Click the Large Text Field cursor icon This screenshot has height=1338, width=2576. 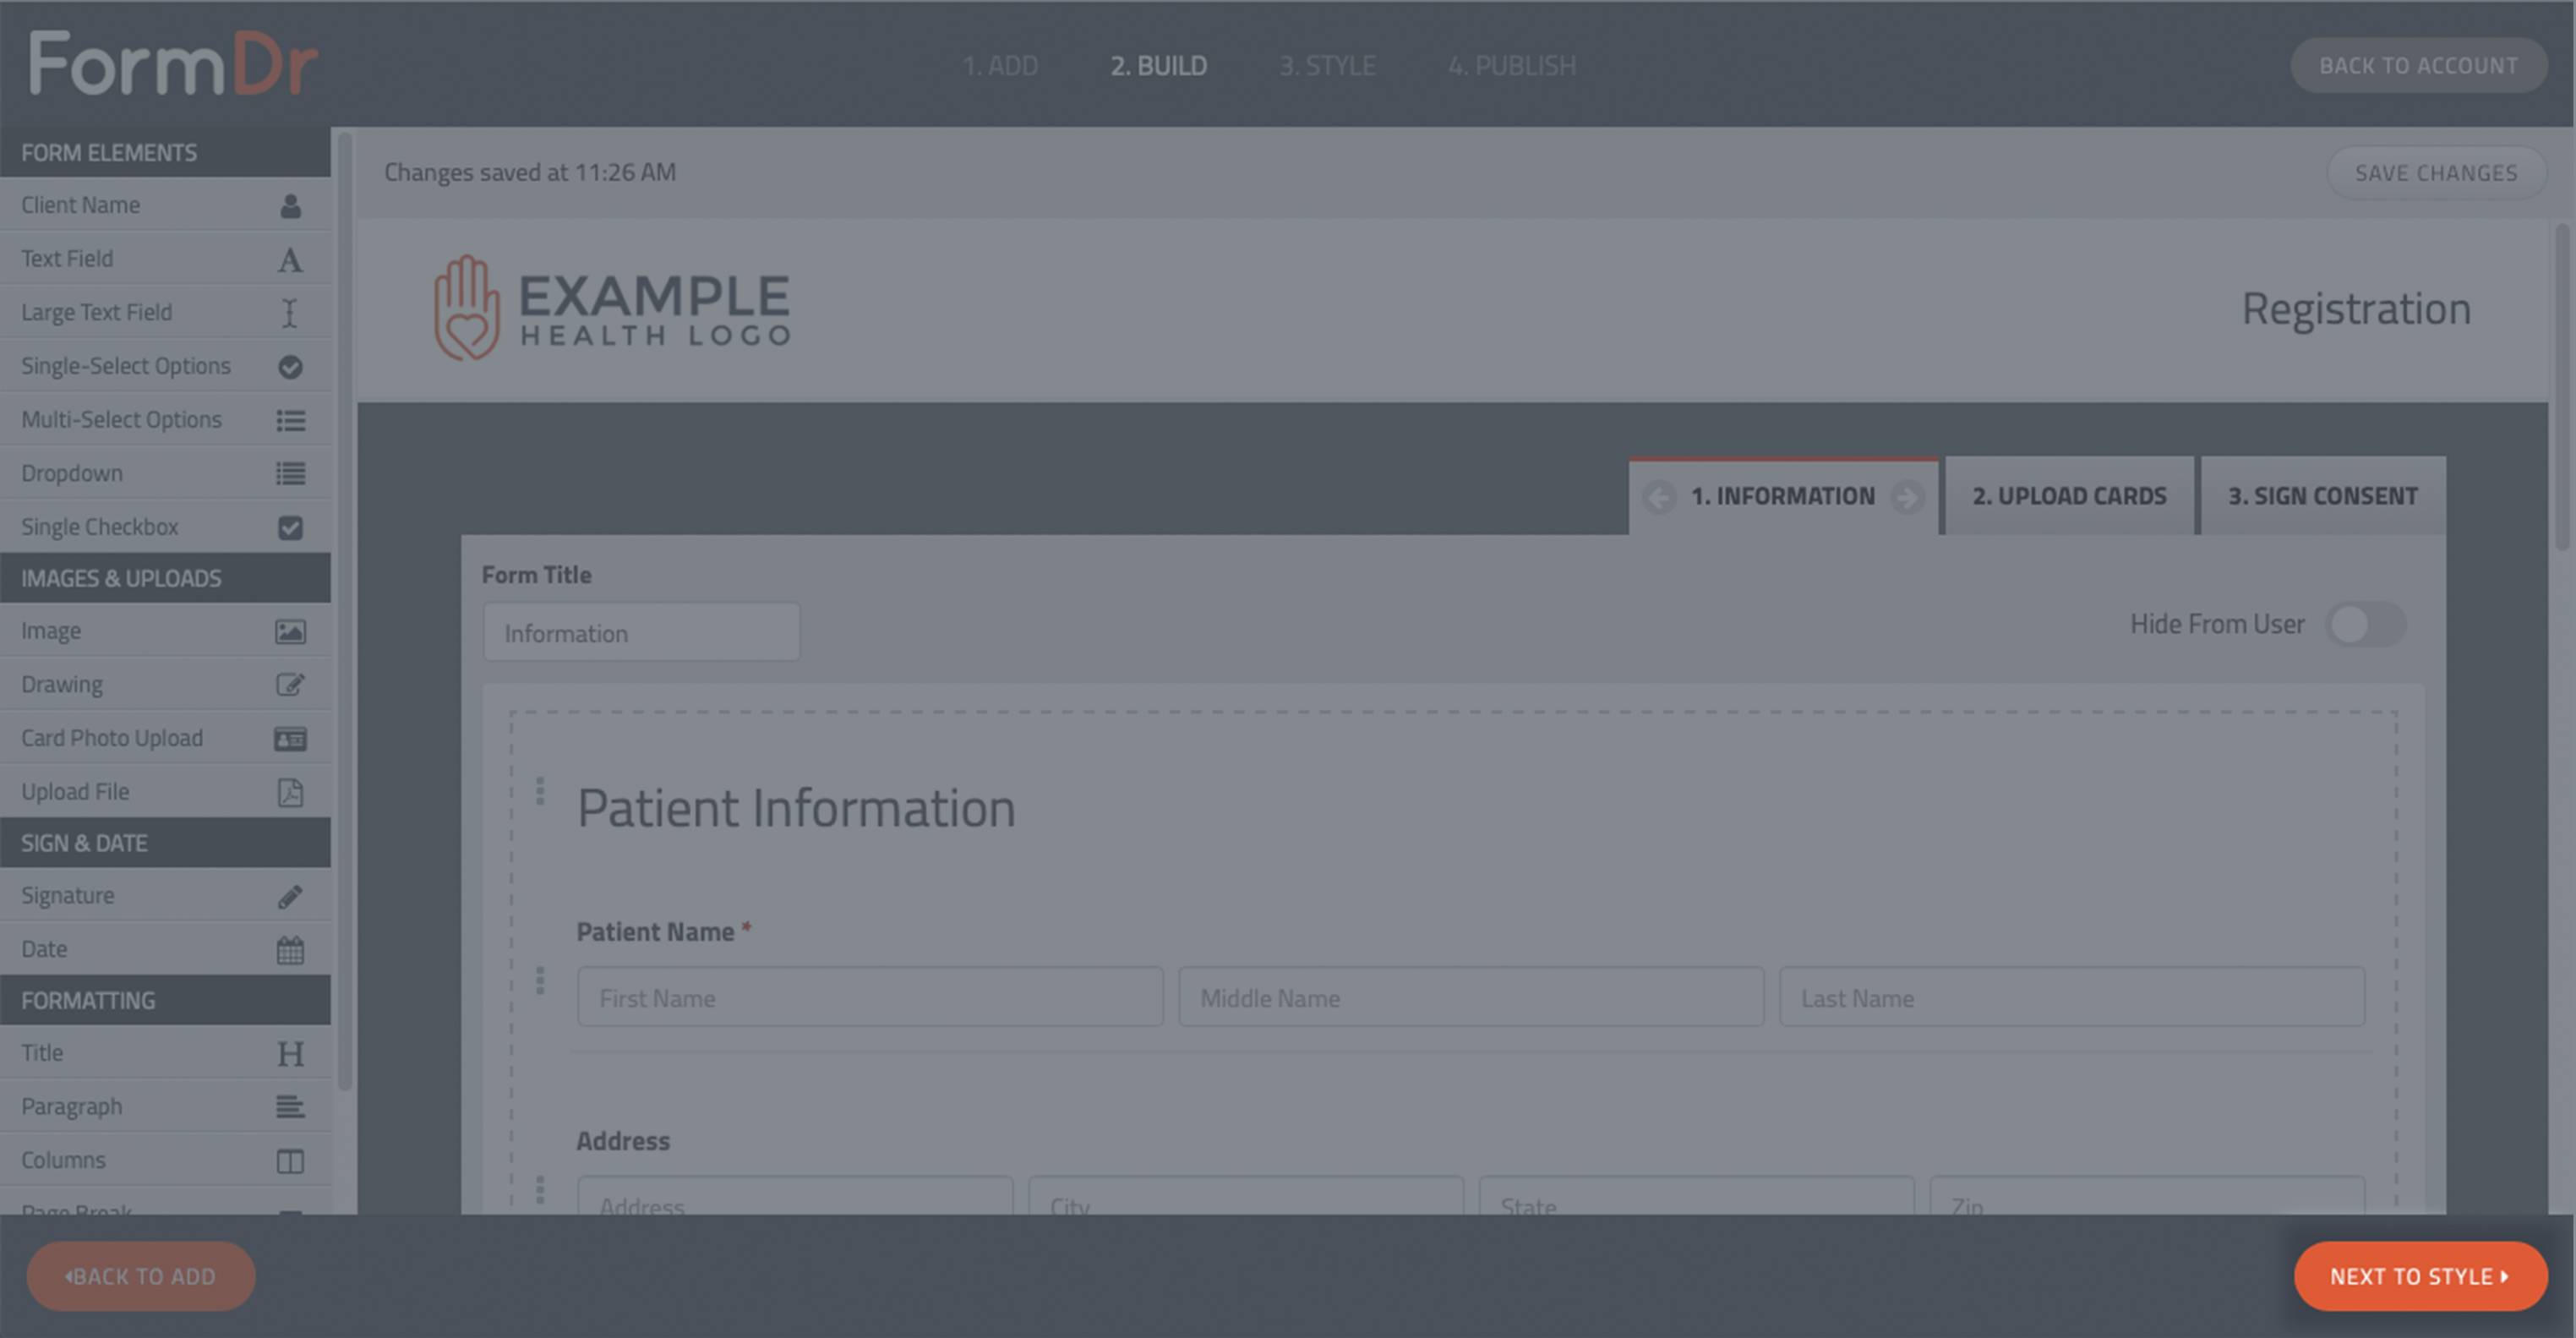coord(290,313)
